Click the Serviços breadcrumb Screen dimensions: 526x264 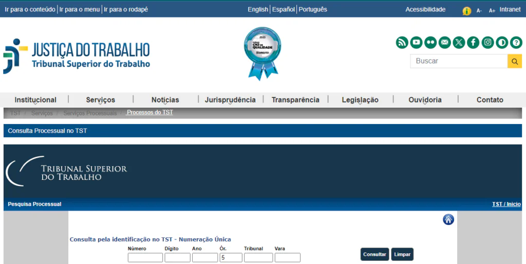pyautogui.click(x=42, y=113)
